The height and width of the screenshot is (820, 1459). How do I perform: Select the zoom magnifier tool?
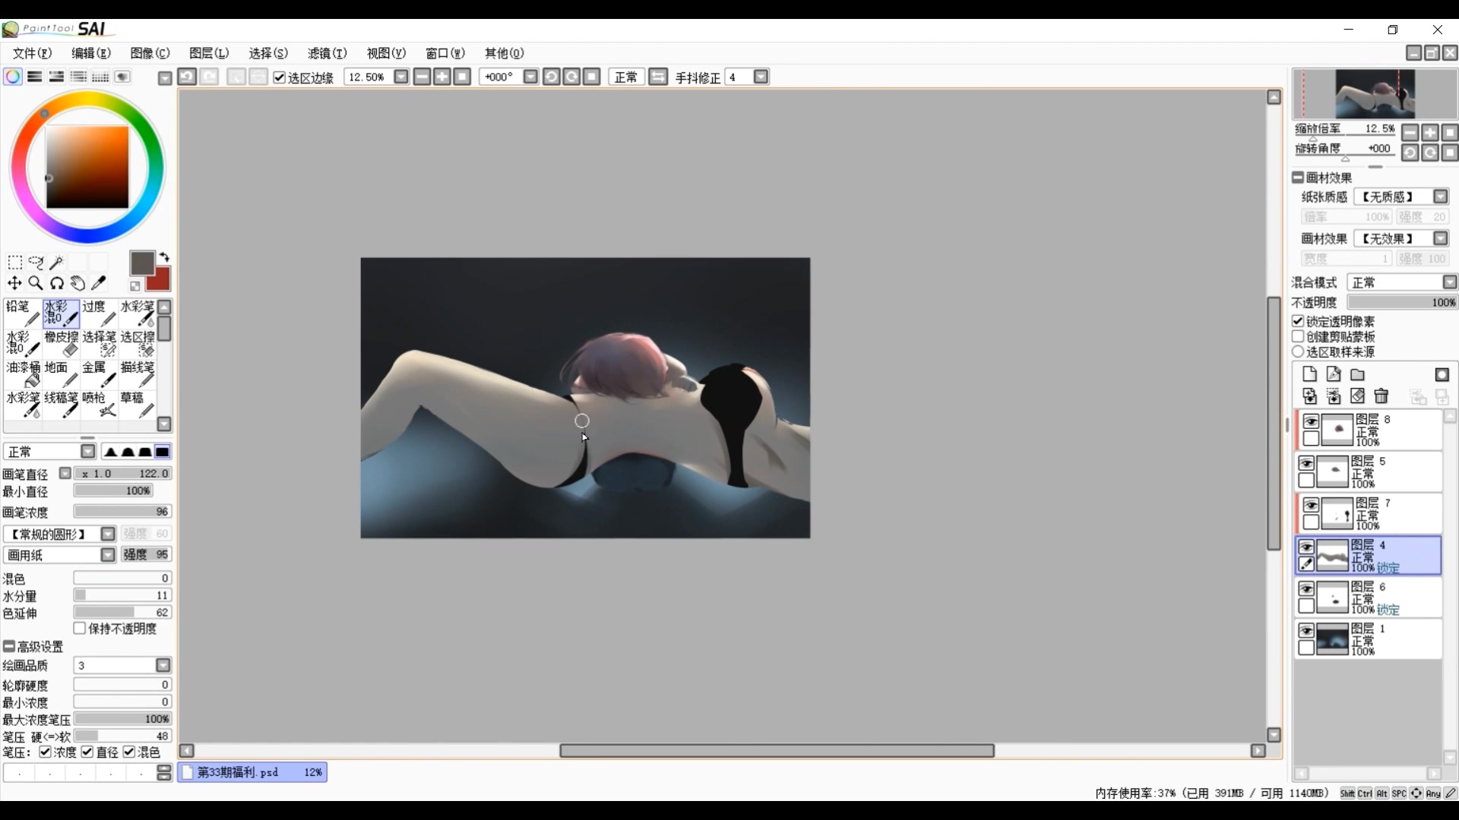click(35, 283)
